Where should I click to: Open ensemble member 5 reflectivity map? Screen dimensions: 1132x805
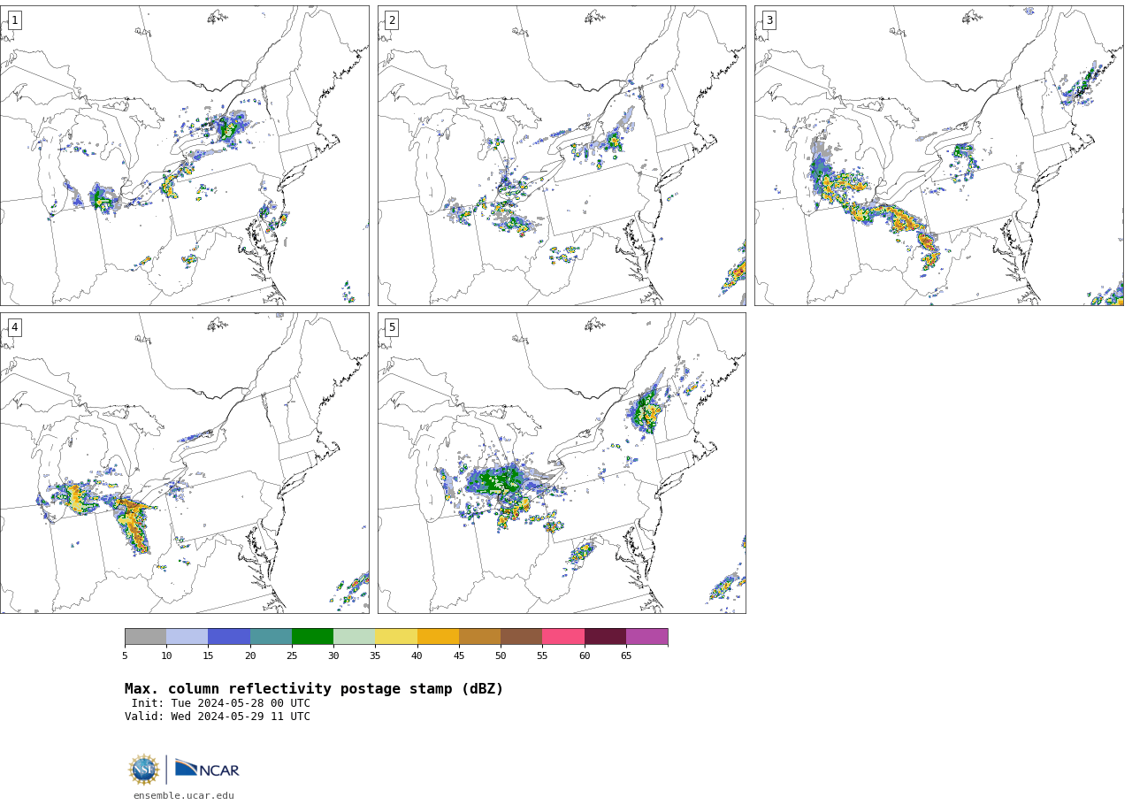[562, 463]
